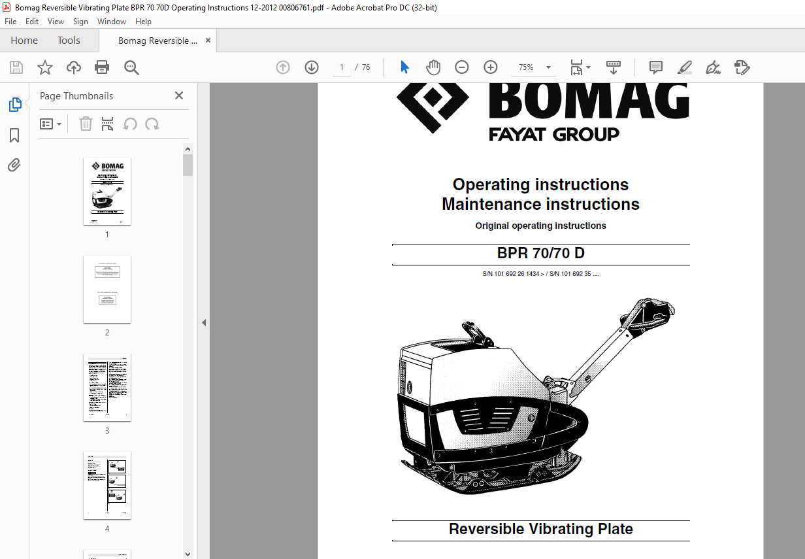Click the scrolling mode icon

click(614, 67)
